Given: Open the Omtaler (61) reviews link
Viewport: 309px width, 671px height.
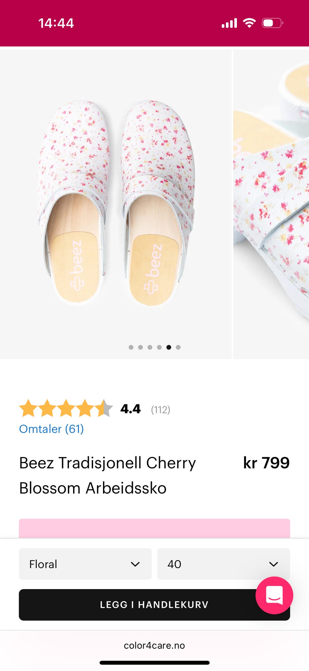Looking at the screenshot, I should pos(51,429).
